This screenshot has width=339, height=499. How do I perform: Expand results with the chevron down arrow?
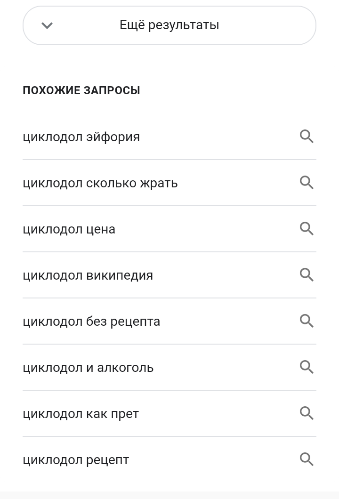[47, 25]
